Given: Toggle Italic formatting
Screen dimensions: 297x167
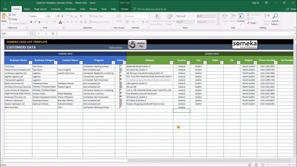Looking at the screenshot, I should pyautogui.click(x=35, y=22).
